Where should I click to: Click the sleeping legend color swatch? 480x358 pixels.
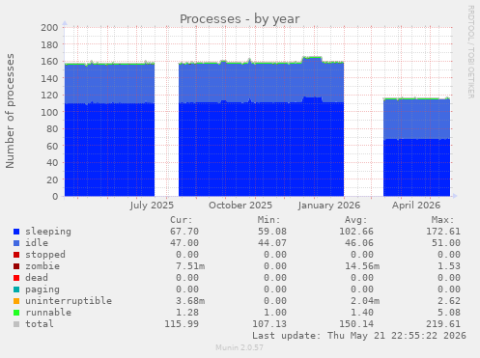pos(16,232)
